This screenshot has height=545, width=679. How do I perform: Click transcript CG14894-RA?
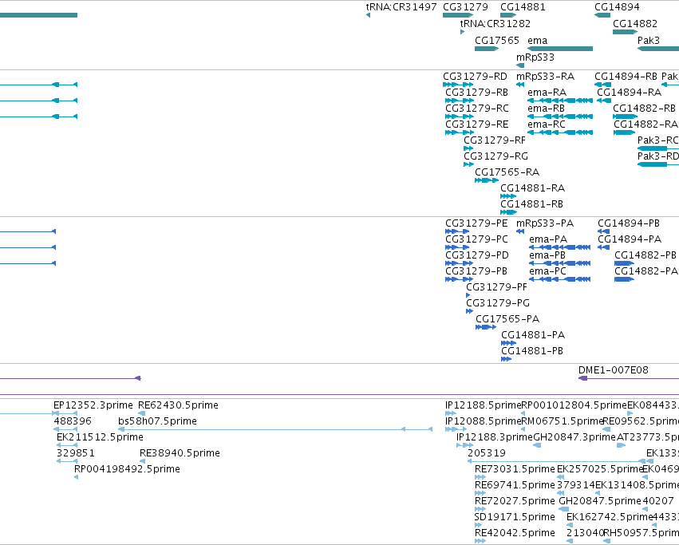tap(629, 93)
